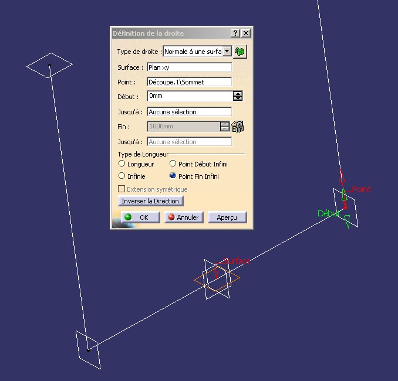
Task: Click the Inverser la Direction button
Action: click(150, 201)
